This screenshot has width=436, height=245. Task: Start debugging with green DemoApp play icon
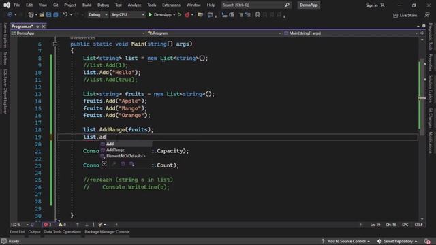point(150,15)
